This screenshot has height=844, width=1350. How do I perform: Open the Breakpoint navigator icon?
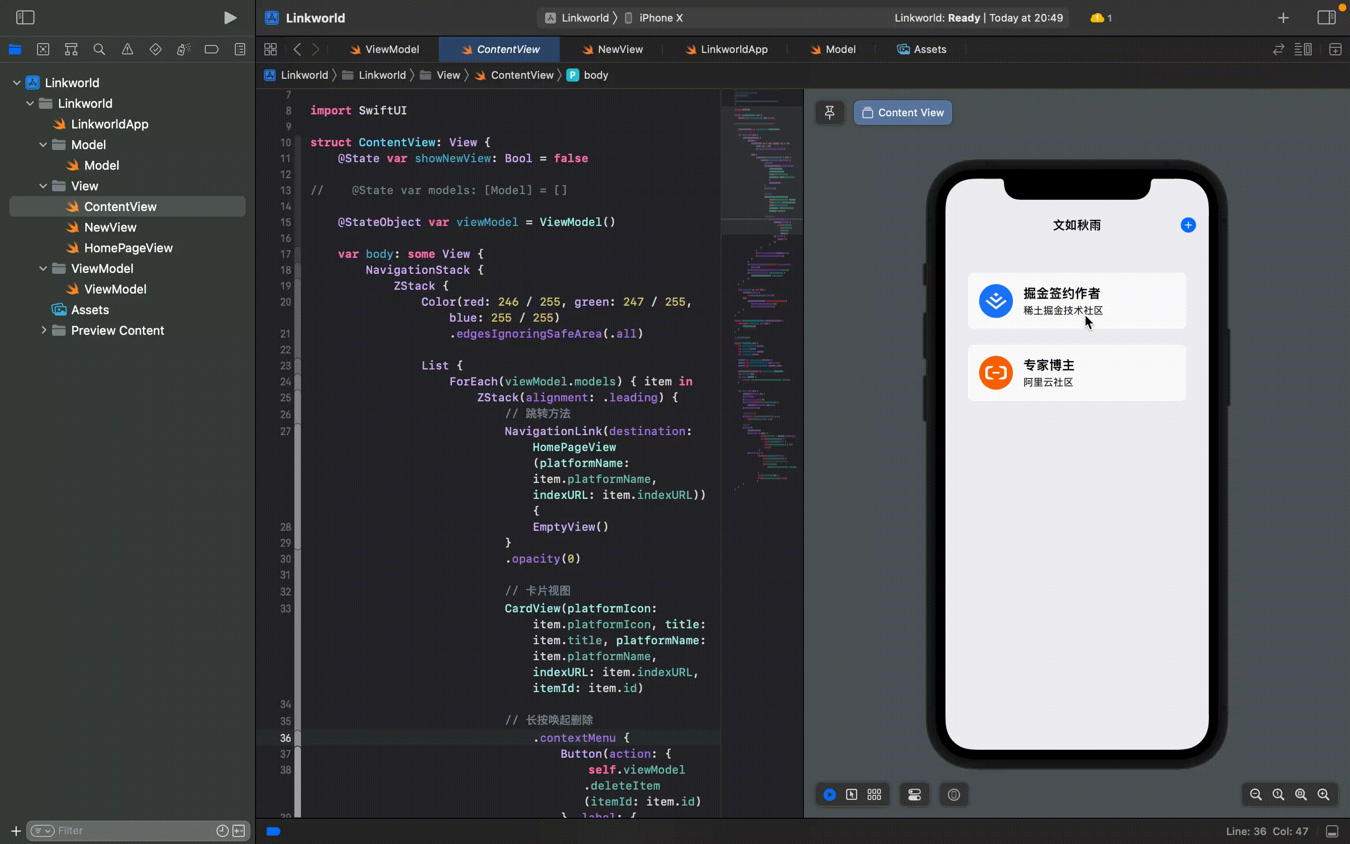click(211, 50)
